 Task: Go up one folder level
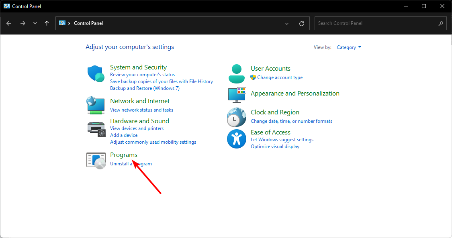[47, 23]
